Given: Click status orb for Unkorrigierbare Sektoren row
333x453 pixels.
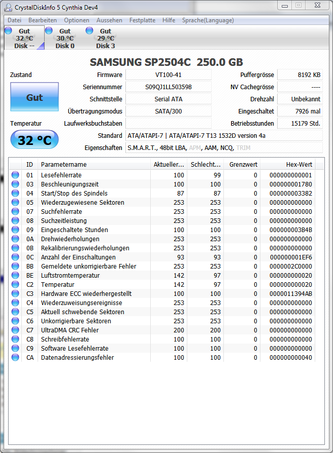Looking at the screenshot, I should pyautogui.click(x=15, y=321).
